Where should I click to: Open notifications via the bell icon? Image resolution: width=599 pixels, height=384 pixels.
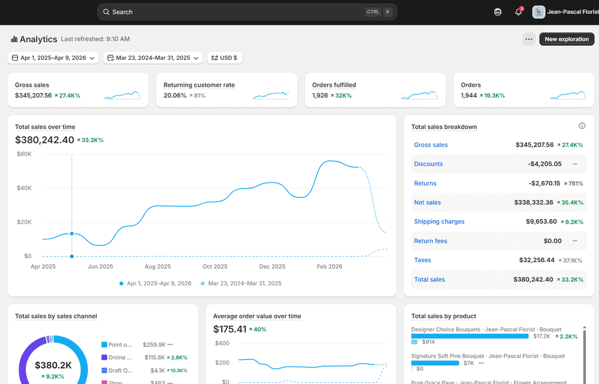point(518,12)
